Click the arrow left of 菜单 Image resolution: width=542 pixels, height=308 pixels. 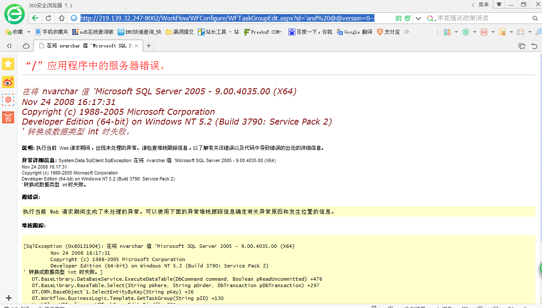pos(473,4)
